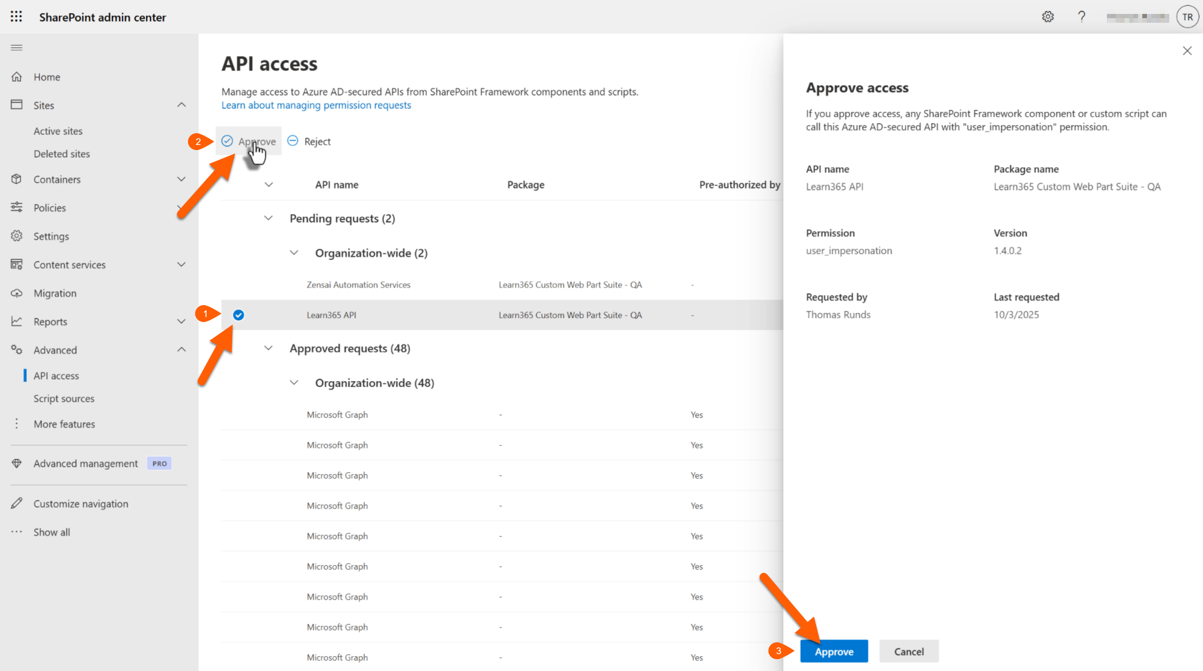Click the Advanced management diamond icon
Viewport: 1203px width, 671px height.
16,463
